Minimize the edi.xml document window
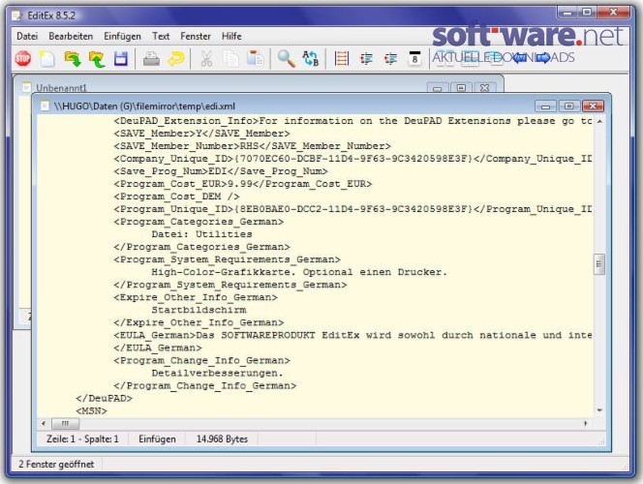Image resolution: width=643 pixels, height=484 pixels. coord(545,106)
